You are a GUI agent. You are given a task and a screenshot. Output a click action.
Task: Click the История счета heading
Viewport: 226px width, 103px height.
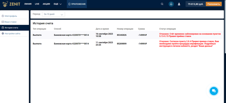point(43,23)
